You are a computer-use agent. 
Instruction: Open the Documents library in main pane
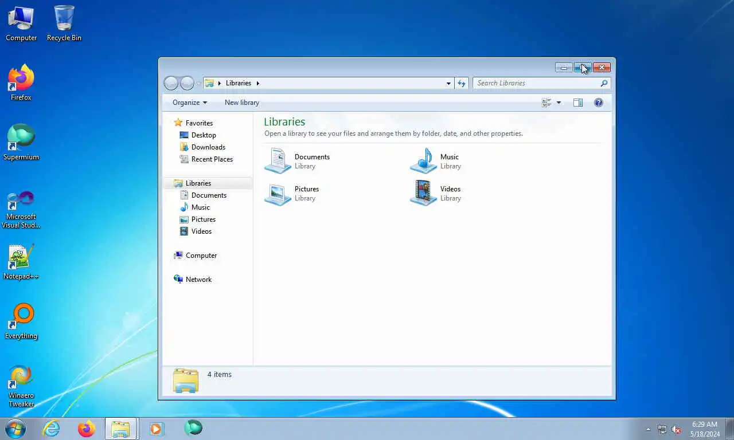pos(297,161)
